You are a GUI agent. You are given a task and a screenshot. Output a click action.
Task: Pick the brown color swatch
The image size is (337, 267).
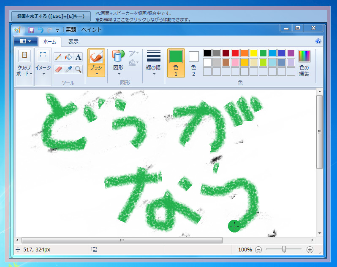(226, 62)
